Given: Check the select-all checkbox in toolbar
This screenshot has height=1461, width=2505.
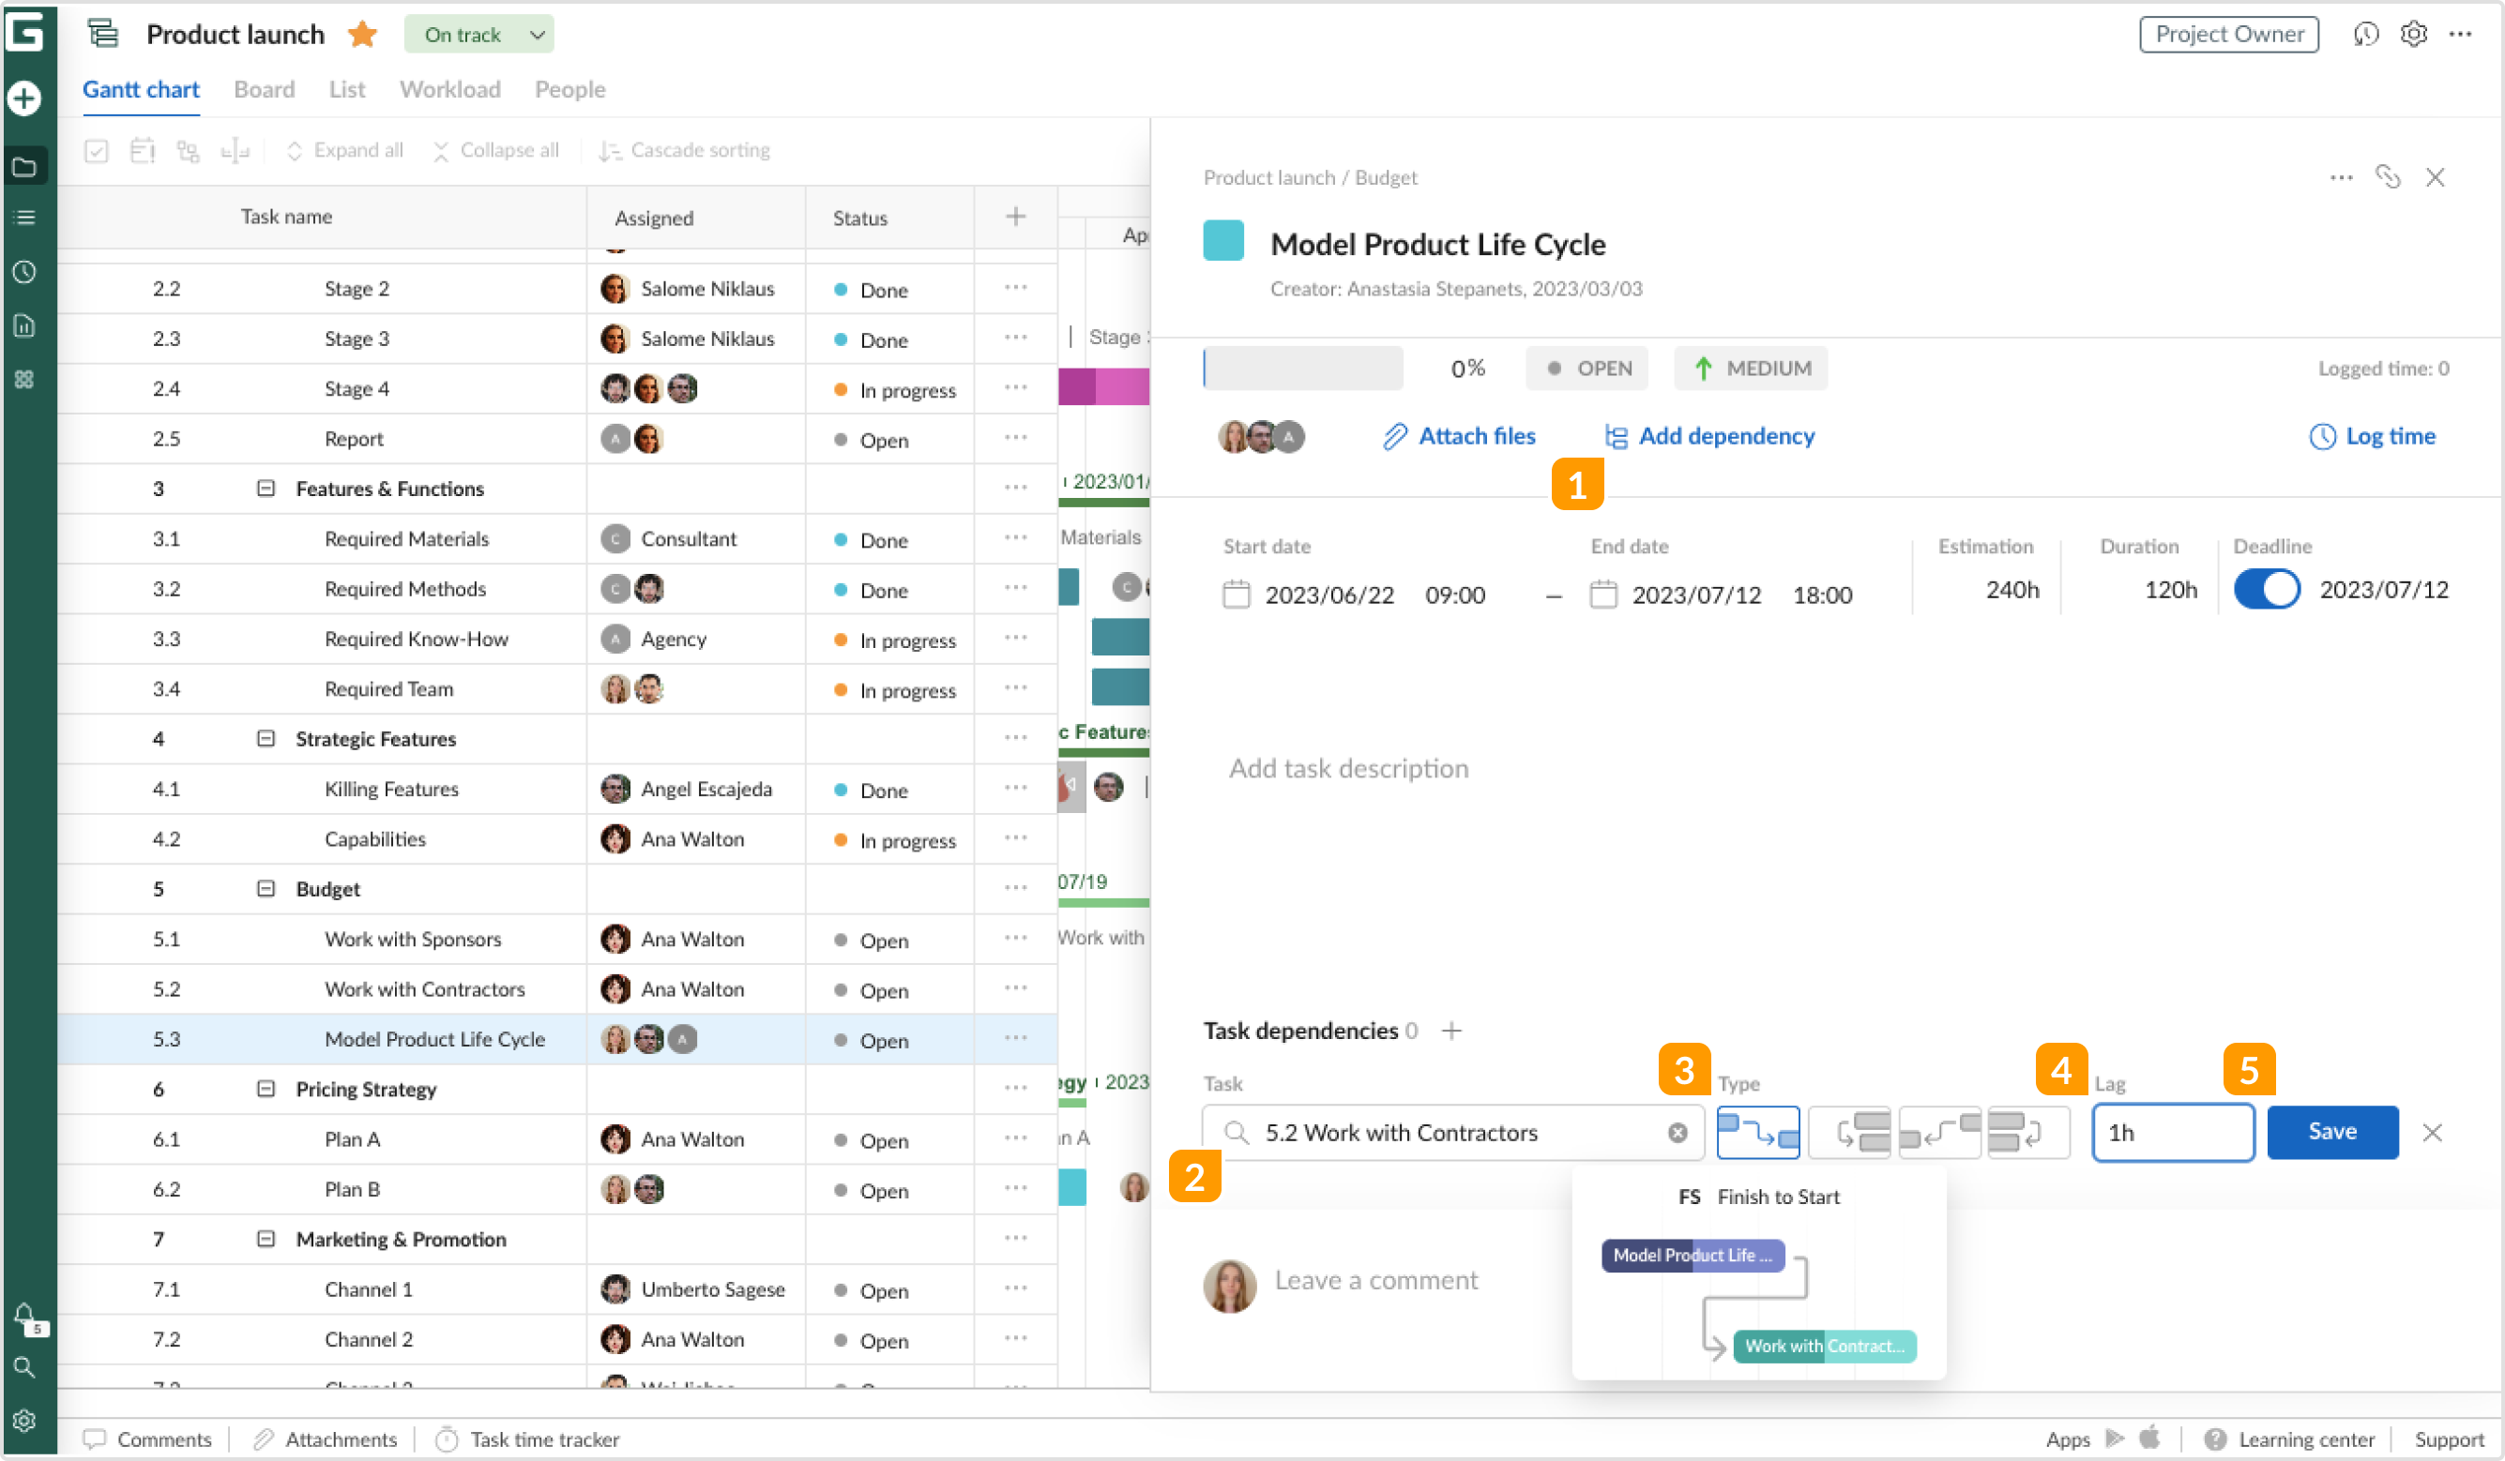Looking at the screenshot, I should click(97, 151).
